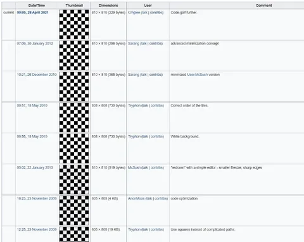View Sarang's contribs in the 30 January 2012 row
This screenshot has height=242, width=304.
(155, 44)
